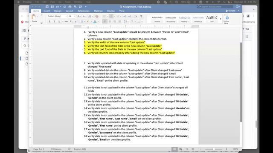Viewport: 273px width, 153px height.
Task: Click the Show paragraph marks icon
Action: coord(141,16)
